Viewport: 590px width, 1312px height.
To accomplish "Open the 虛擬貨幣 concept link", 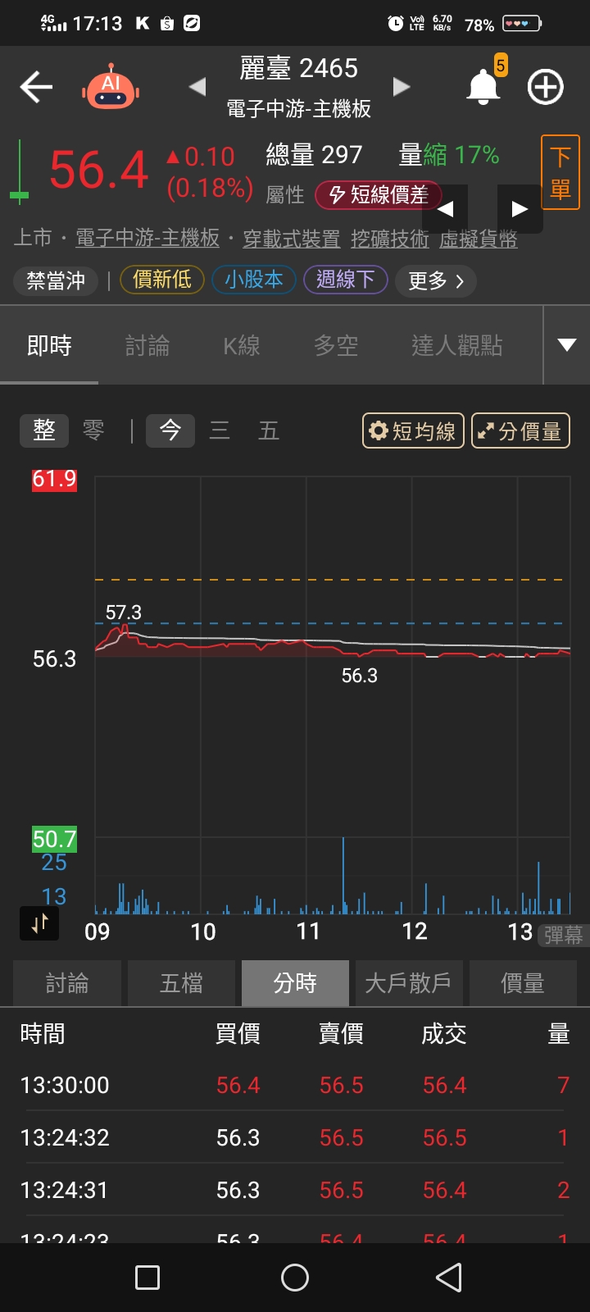I will [x=479, y=239].
